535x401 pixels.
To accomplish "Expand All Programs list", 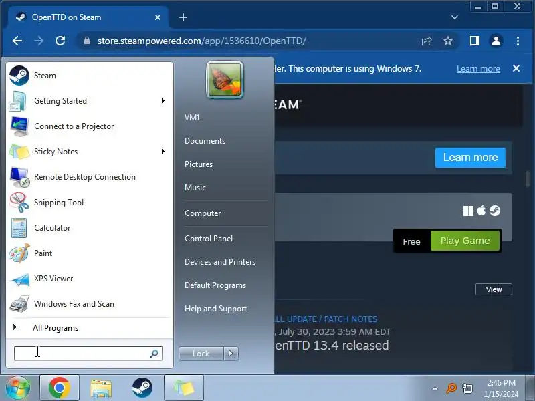I will (x=89, y=328).
